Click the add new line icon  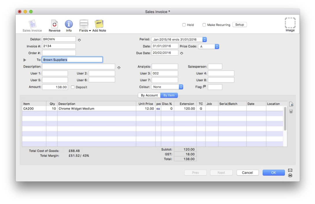(x=291, y=104)
